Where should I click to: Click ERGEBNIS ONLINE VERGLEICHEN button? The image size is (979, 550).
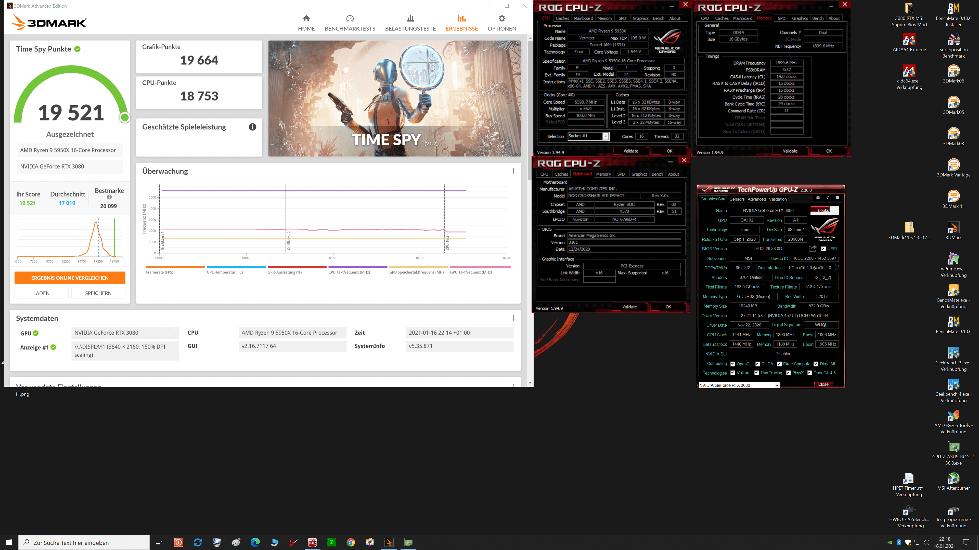coord(70,278)
